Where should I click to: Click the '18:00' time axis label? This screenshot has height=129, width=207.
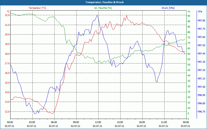[x=142, y=122]
